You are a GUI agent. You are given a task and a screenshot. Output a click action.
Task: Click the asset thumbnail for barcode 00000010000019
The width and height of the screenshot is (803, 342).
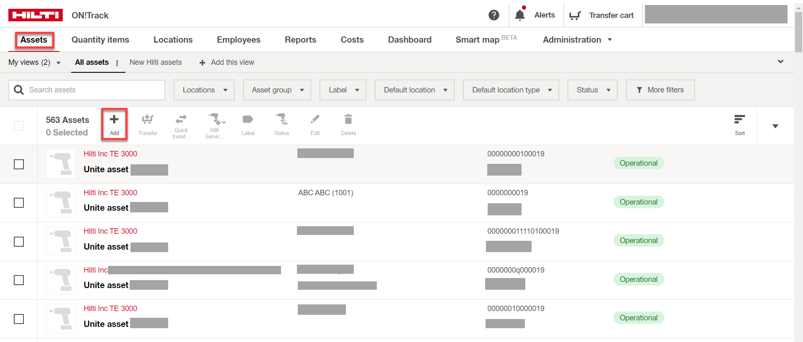61,319
